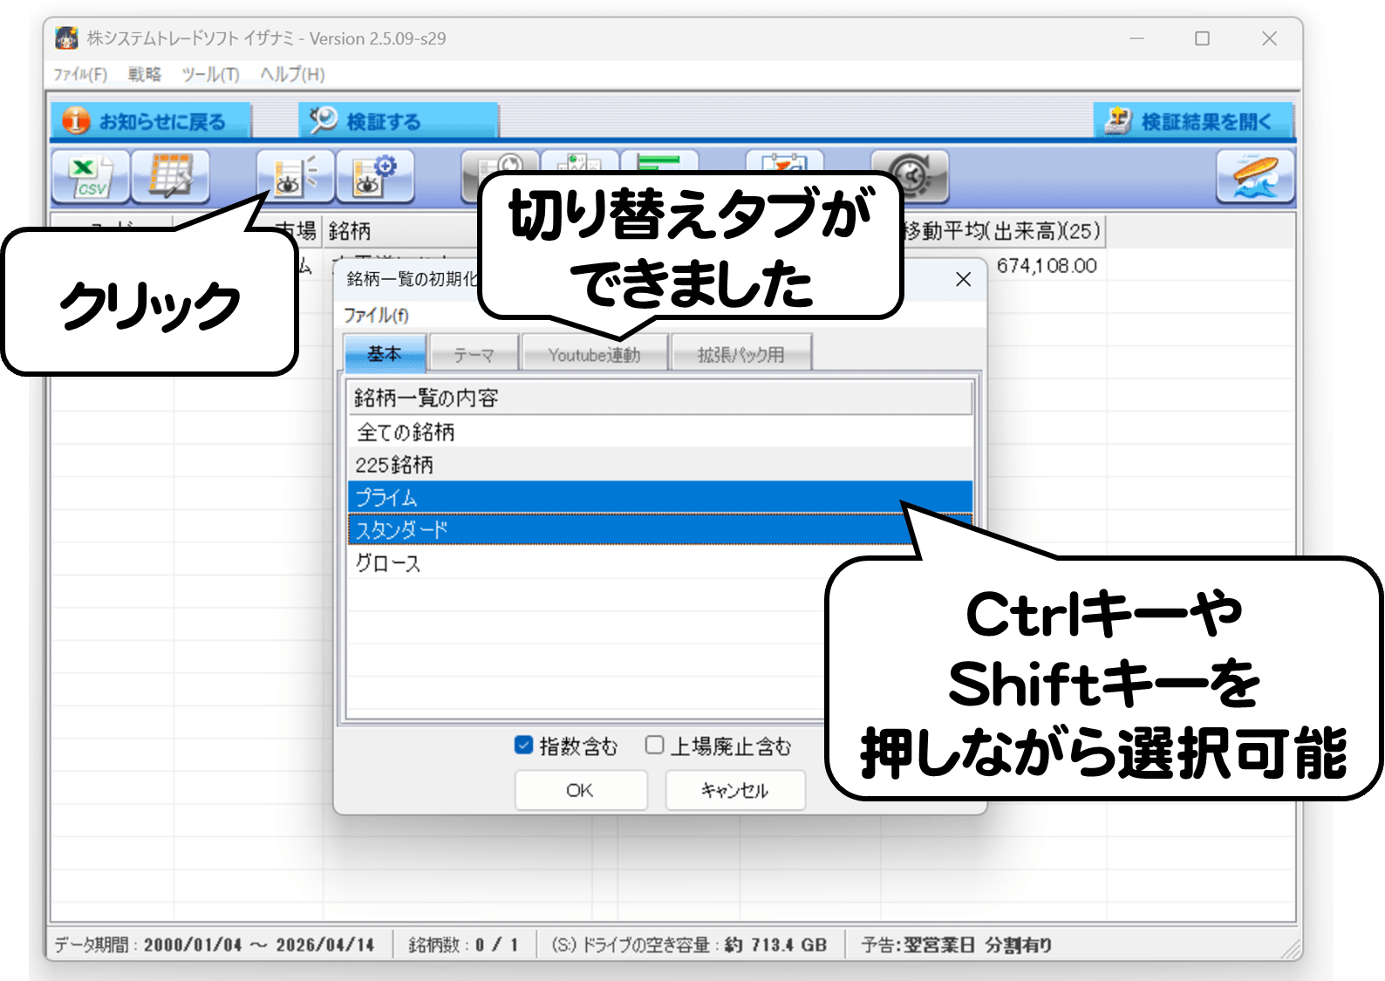This screenshot has width=1385, height=981.
Task: Click the eye icon with gear settings
Action: (x=375, y=177)
